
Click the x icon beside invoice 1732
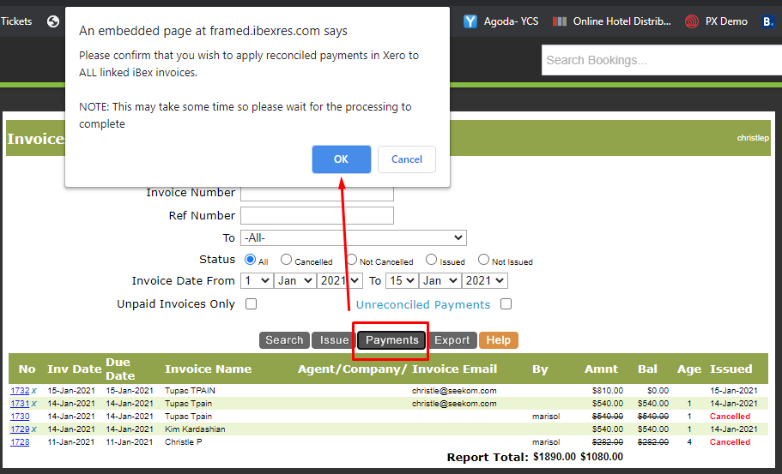point(34,391)
